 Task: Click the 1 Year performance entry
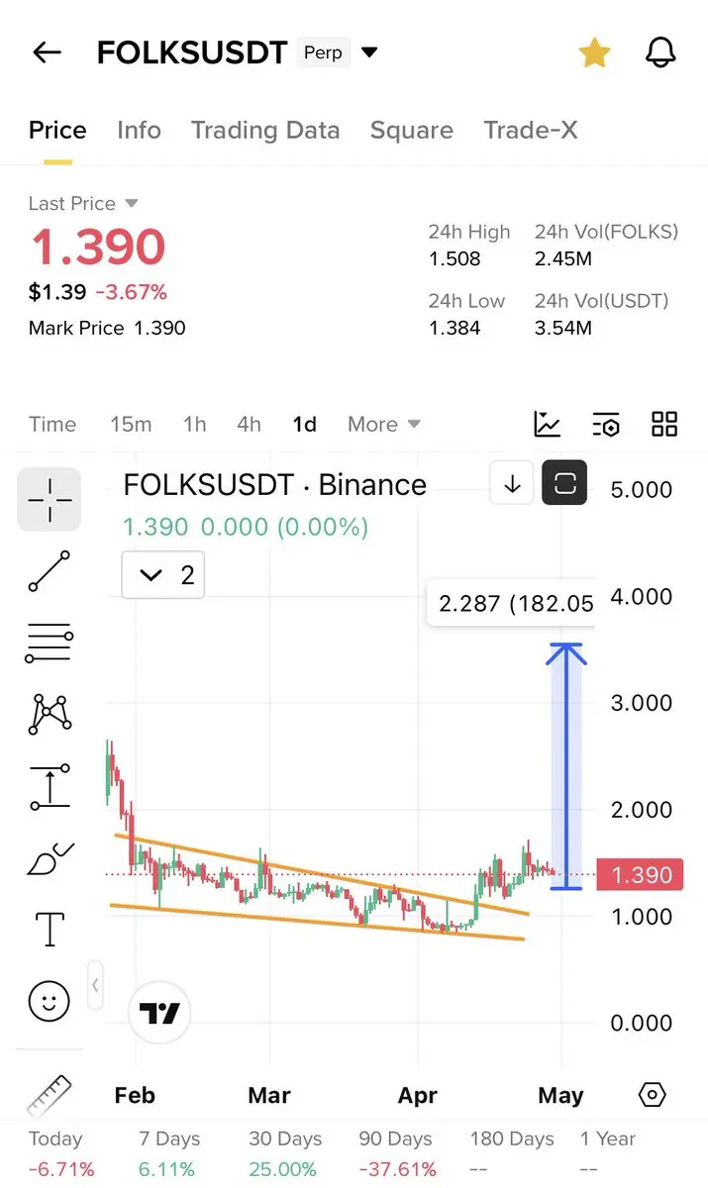[608, 1154]
